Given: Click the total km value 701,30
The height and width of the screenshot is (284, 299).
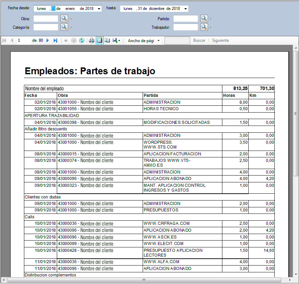Looking at the screenshot, I should tap(267, 89).
